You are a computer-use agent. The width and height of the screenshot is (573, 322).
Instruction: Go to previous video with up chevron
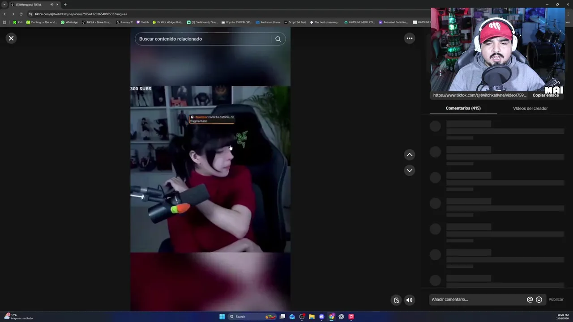coord(409,155)
